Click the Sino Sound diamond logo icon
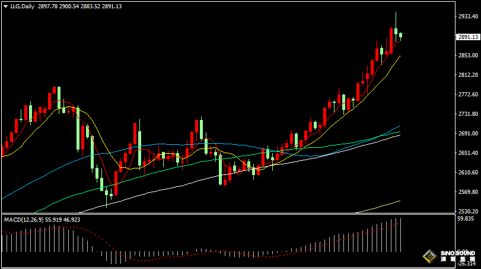The width and height of the screenshot is (481, 269). pyautogui.click(x=427, y=257)
